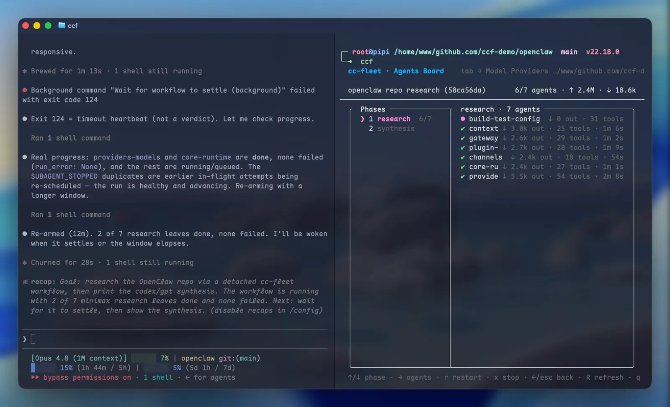The height and width of the screenshot is (407, 670).
Task: Click the v22.18.0 version in the prompt
Action: point(603,52)
